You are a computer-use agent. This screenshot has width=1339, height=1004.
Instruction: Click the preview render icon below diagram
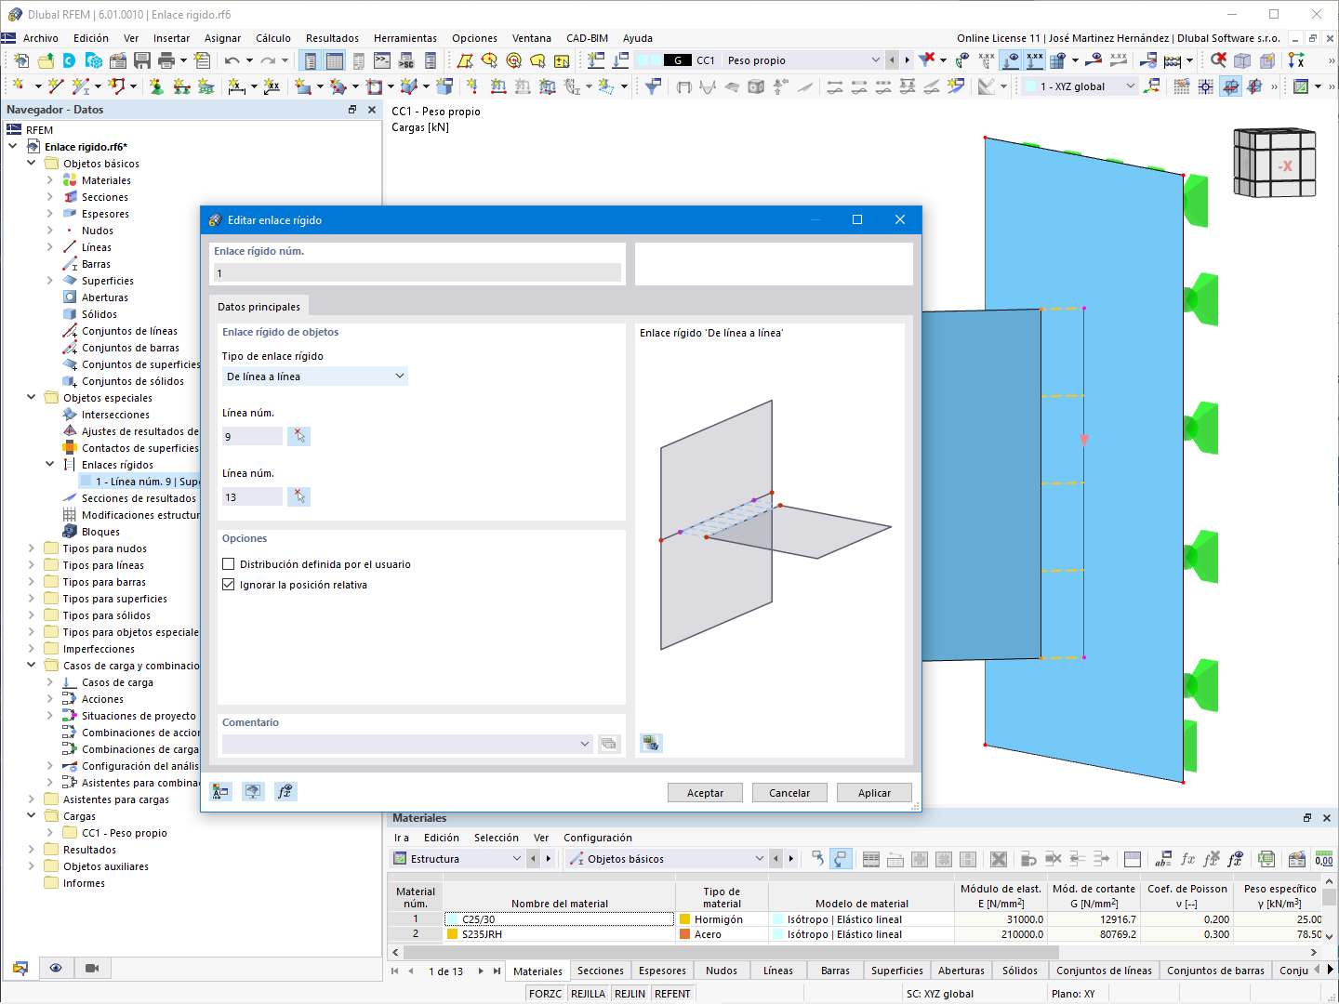651,743
